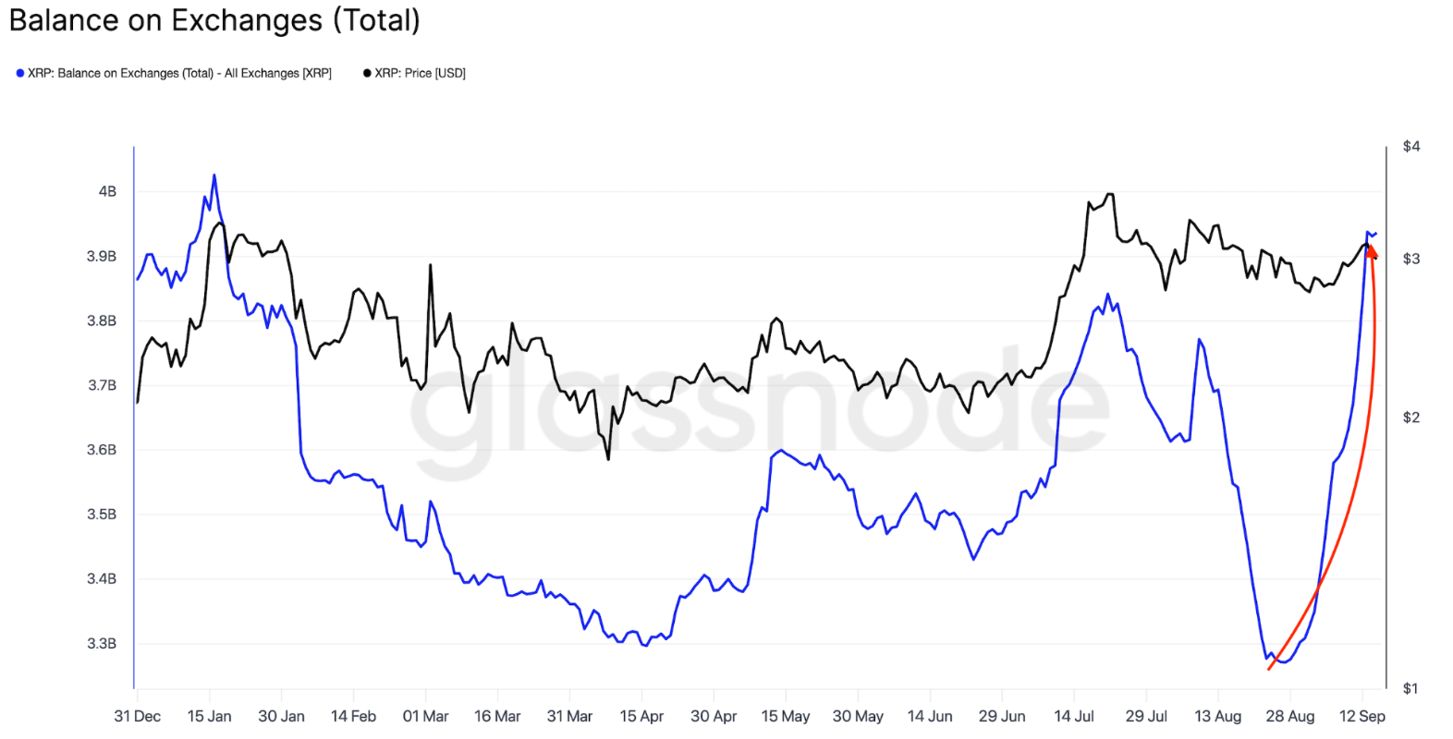
Task: Select the 30 May date label
Action: 858,716
